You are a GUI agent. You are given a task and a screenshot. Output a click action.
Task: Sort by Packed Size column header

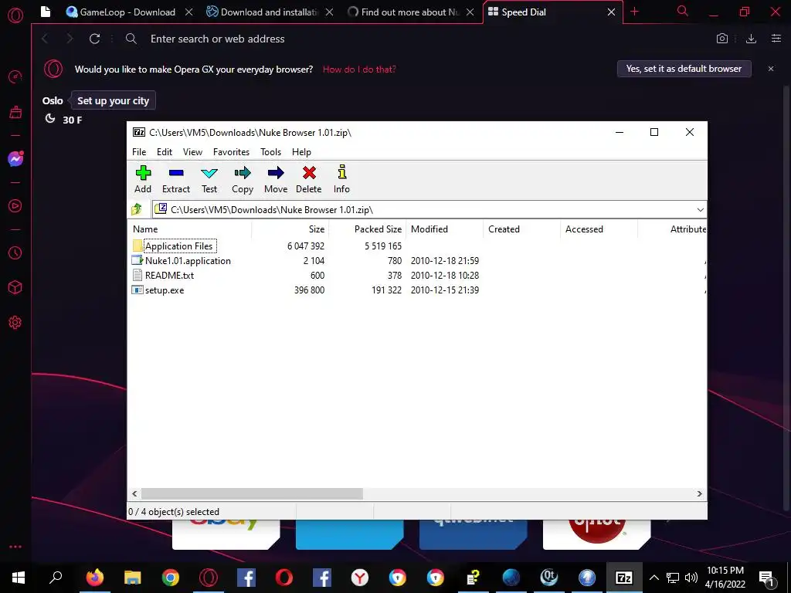[367, 229]
